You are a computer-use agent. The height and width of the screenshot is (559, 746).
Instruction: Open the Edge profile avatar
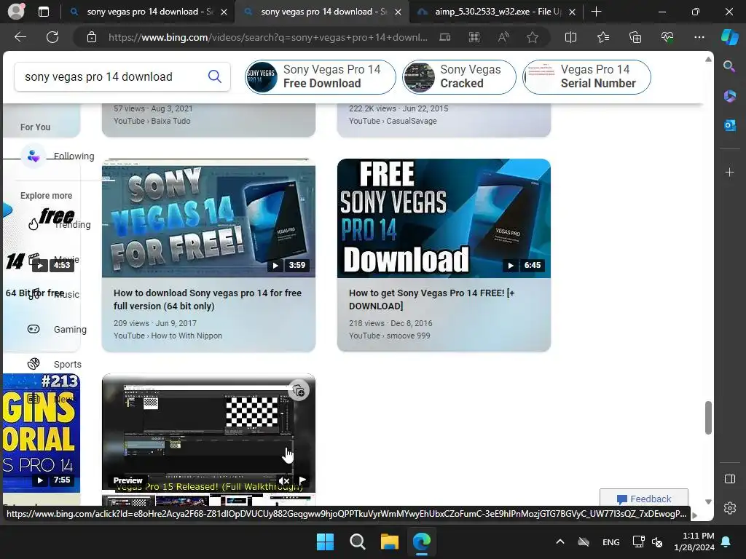click(16, 12)
